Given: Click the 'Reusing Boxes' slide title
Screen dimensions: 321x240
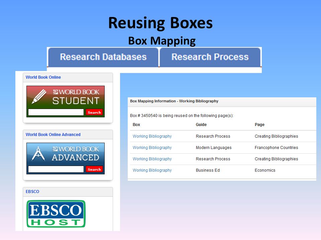Looking at the screenshot, I should [160, 23].
